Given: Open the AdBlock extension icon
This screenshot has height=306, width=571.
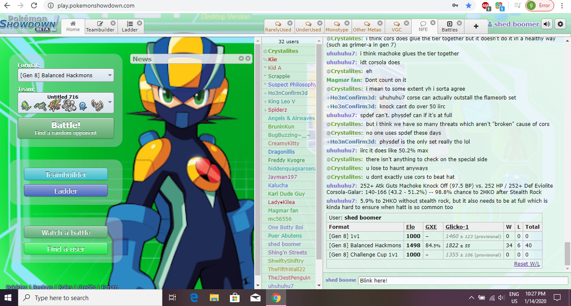Looking at the screenshot, I should (x=486, y=5).
